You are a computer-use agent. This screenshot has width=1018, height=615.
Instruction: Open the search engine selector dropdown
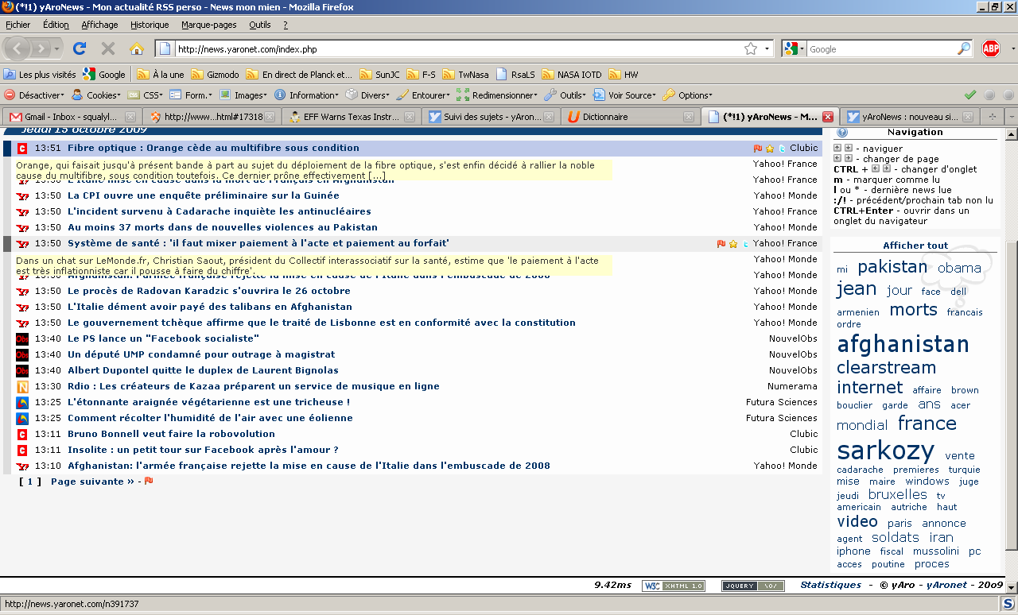click(x=794, y=48)
